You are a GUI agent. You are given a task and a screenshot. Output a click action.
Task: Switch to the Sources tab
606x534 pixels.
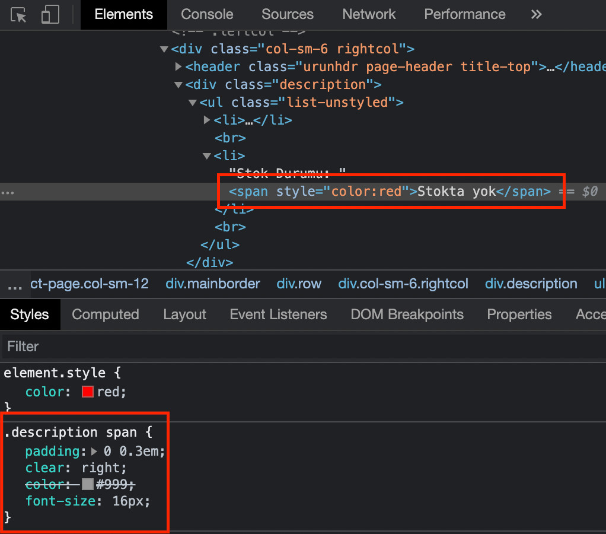click(x=288, y=15)
